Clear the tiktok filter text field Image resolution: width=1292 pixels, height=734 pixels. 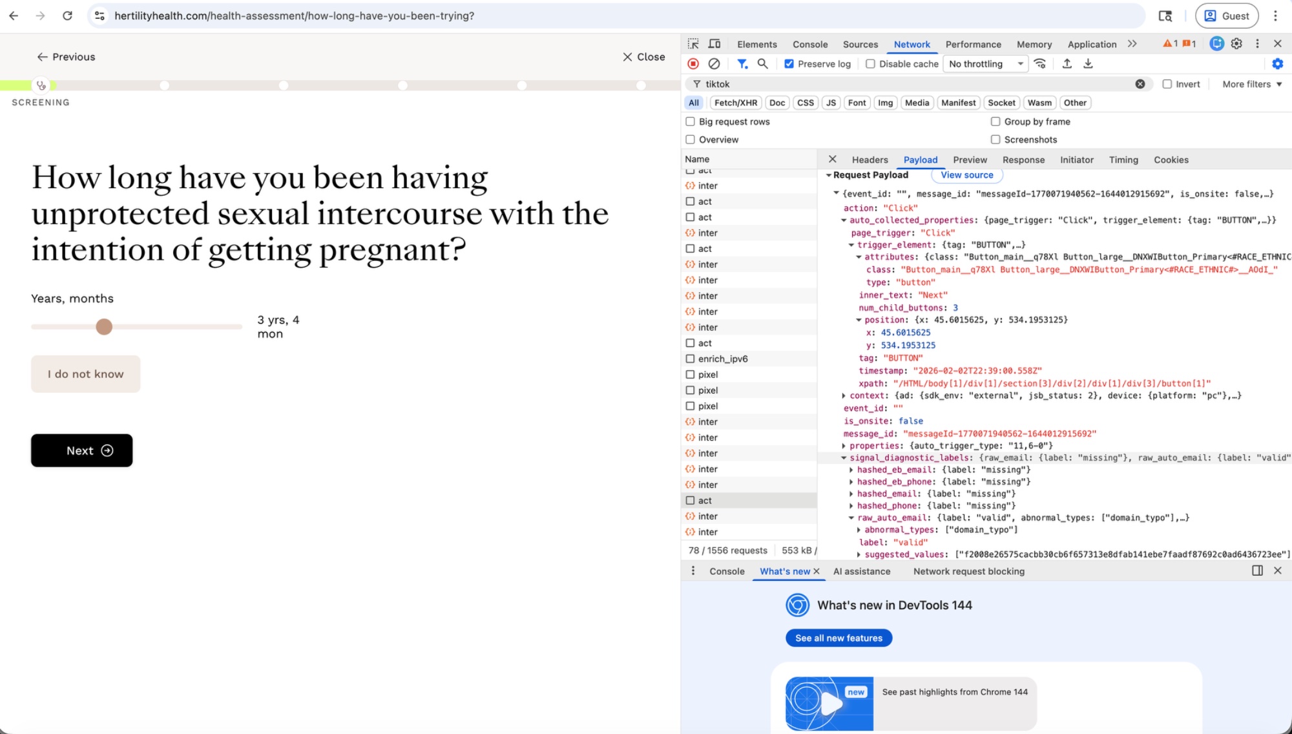tap(1141, 84)
